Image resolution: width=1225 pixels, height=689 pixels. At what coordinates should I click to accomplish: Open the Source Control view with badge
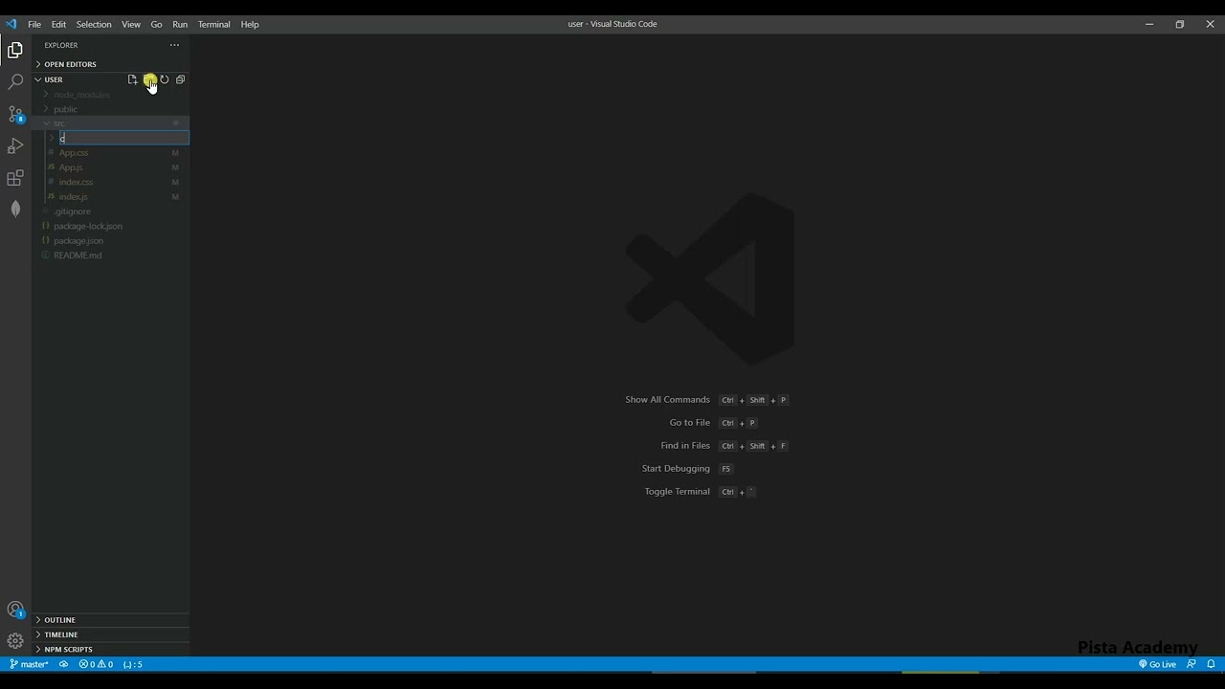[15, 115]
